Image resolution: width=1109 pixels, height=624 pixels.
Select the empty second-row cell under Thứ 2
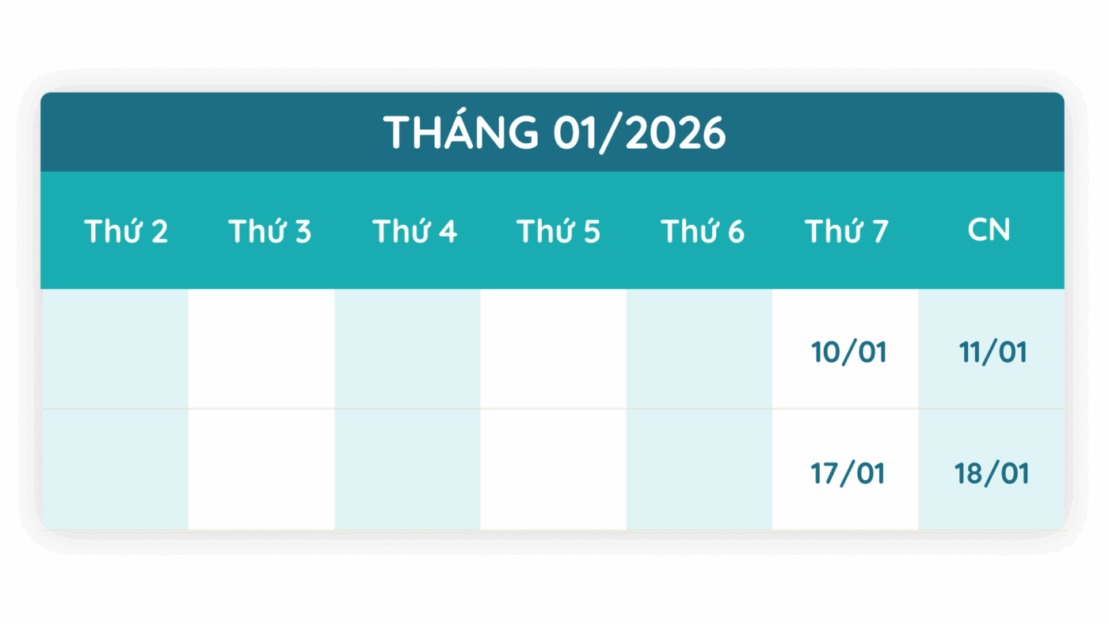coord(115,469)
